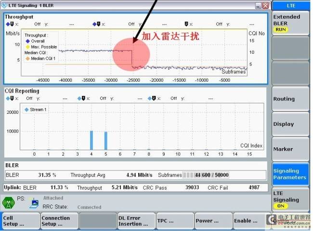Open TPC settings
The width and height of the screenshot is (313, 231).
point(175,221)
